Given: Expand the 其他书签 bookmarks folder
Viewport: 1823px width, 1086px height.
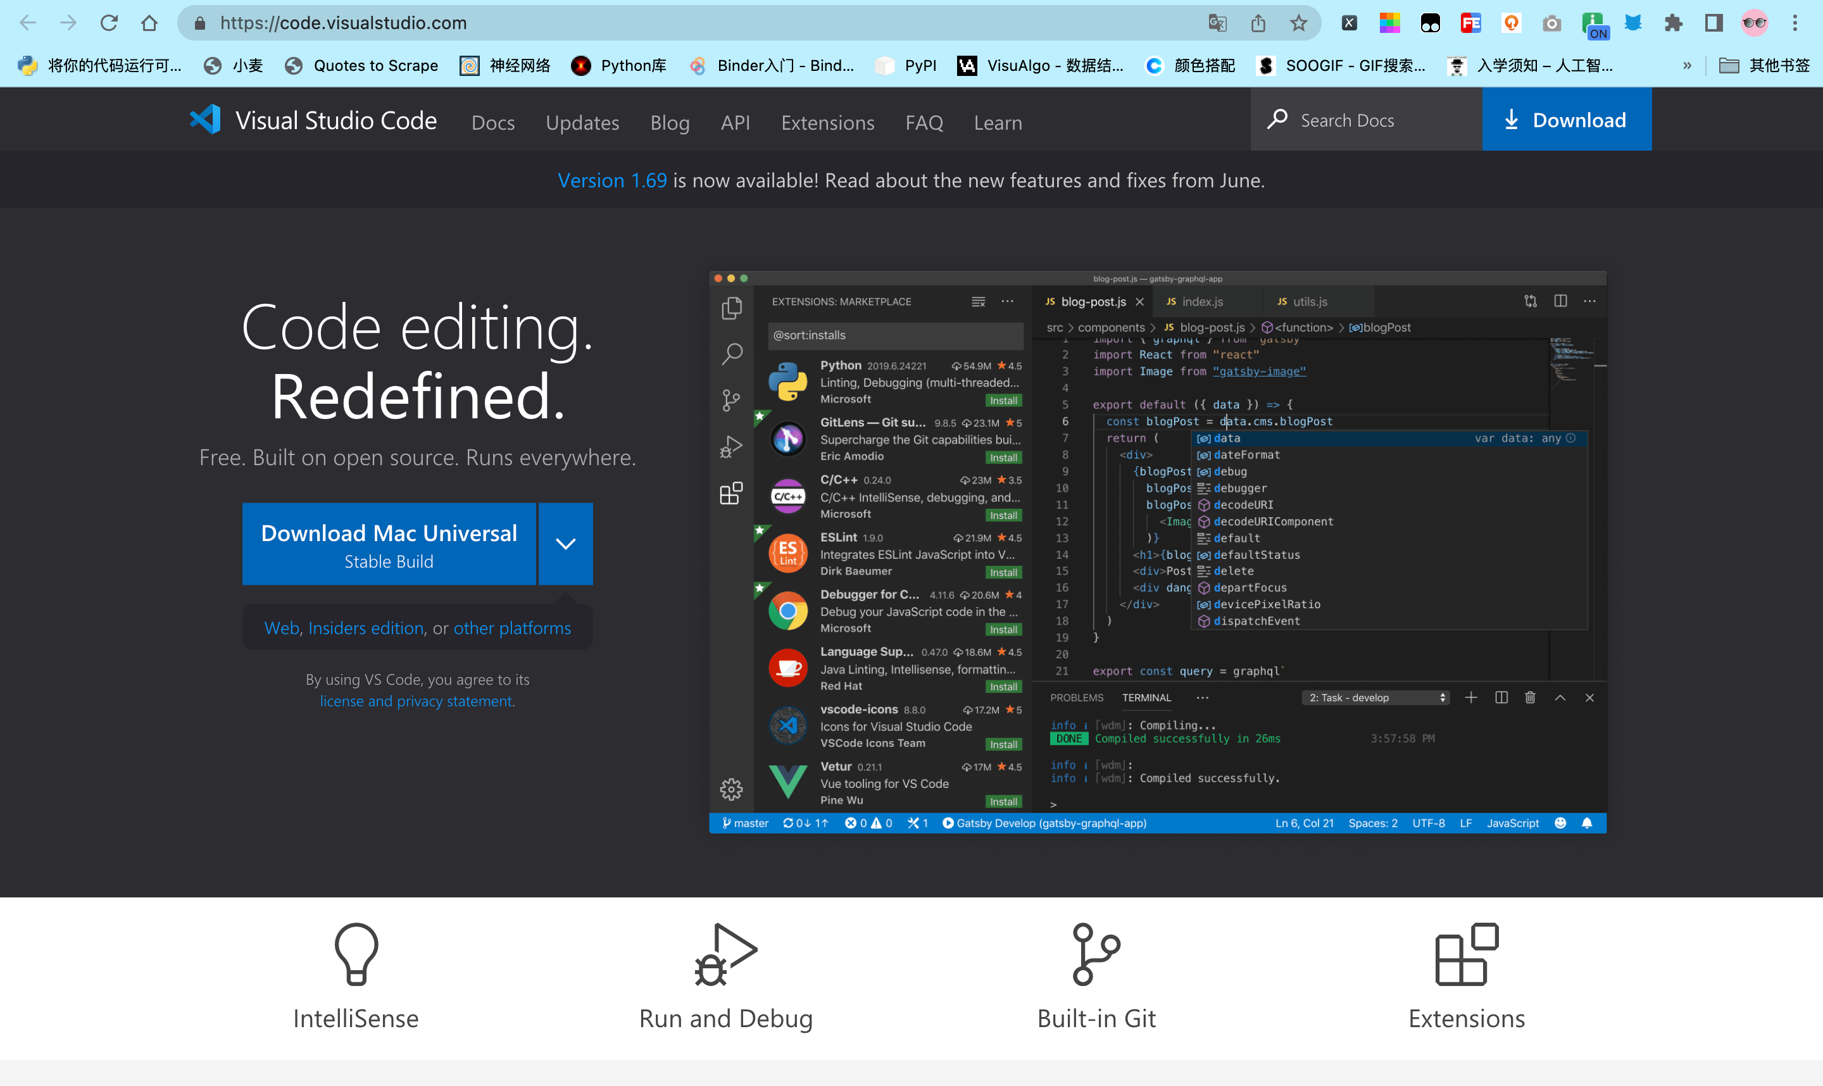Looking at the screenshot, I should coord(1763,66).
